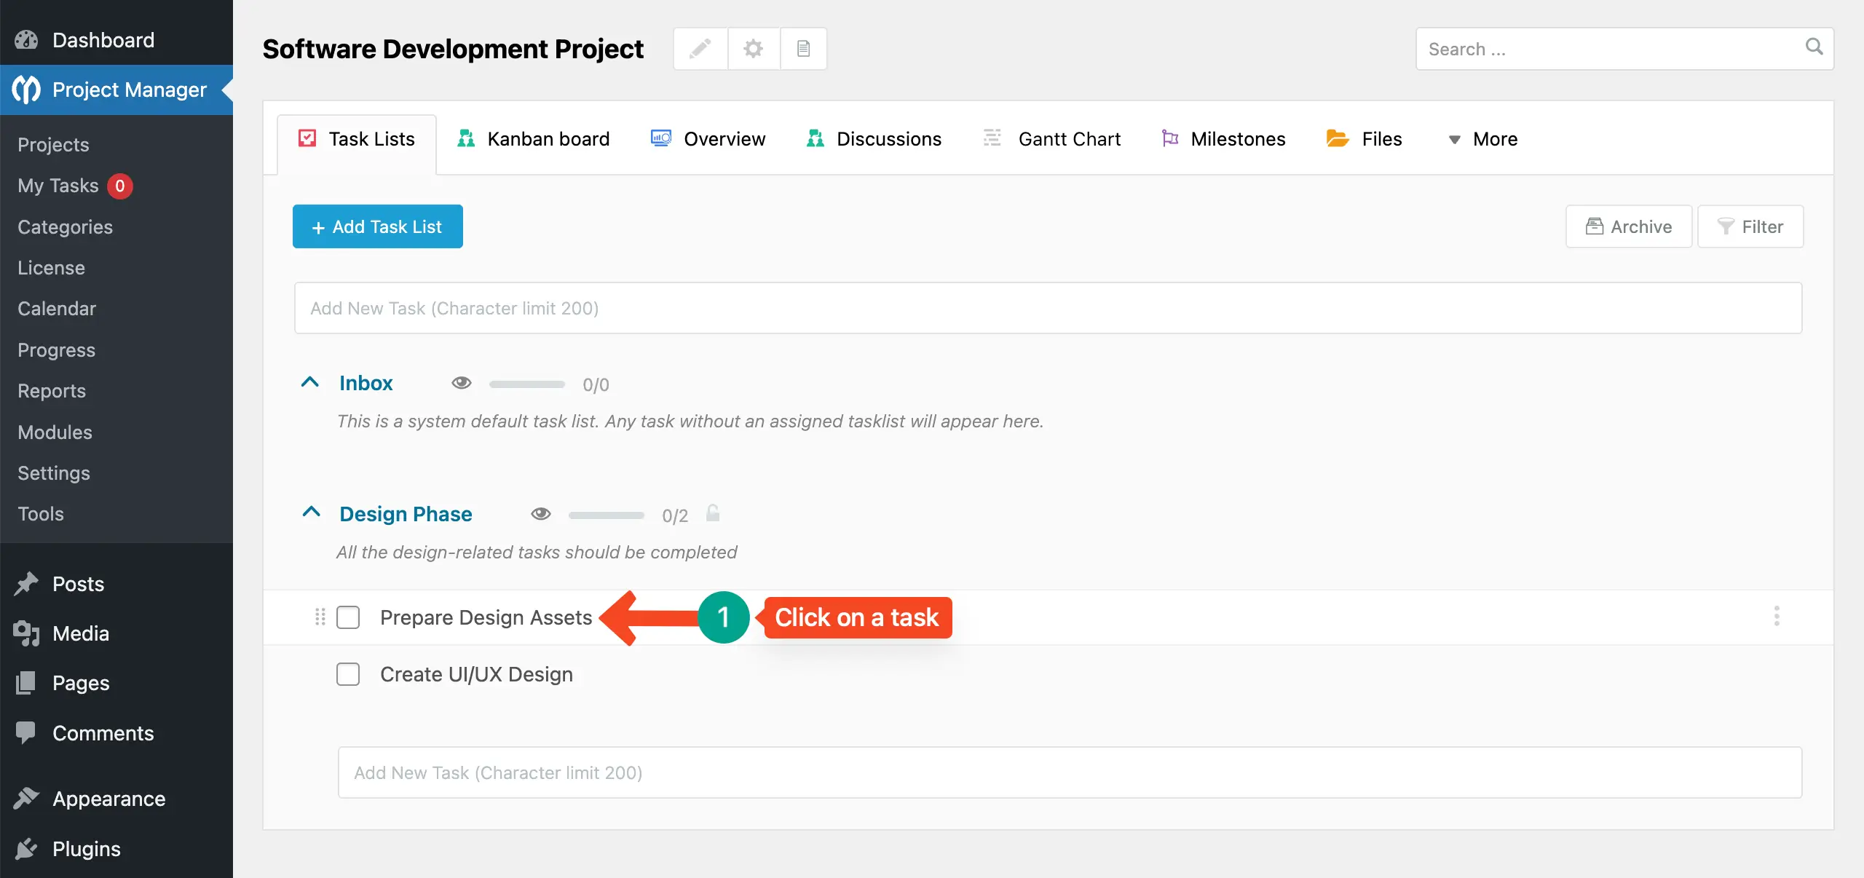Click the lock icon on Design Phase
Viewport: 1864px width, 878px height.
point(713,514)
